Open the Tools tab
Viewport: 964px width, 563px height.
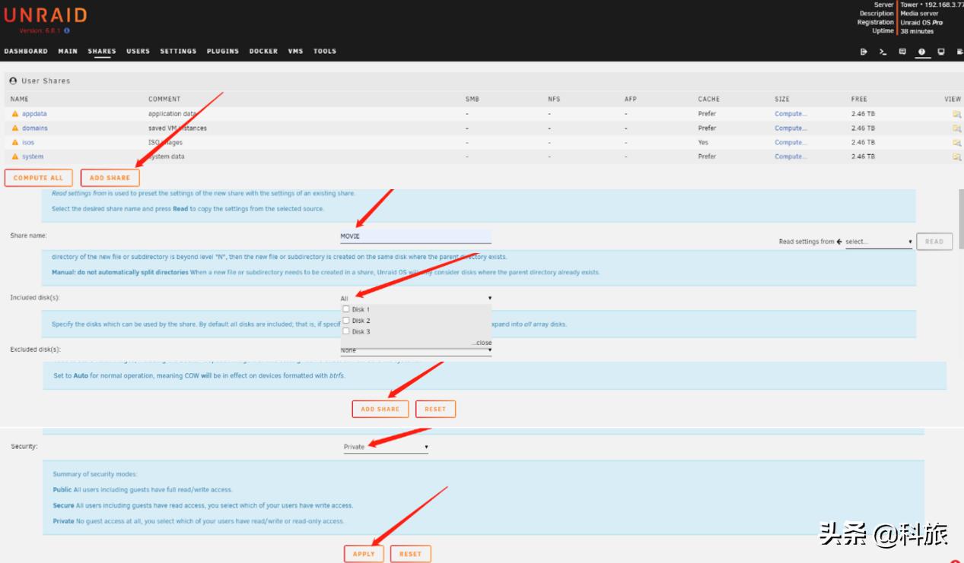click(325, 52)
